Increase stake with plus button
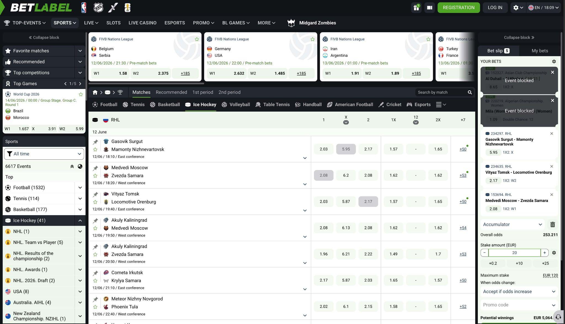This screenshot has height=324, width=565. (545, 253)
